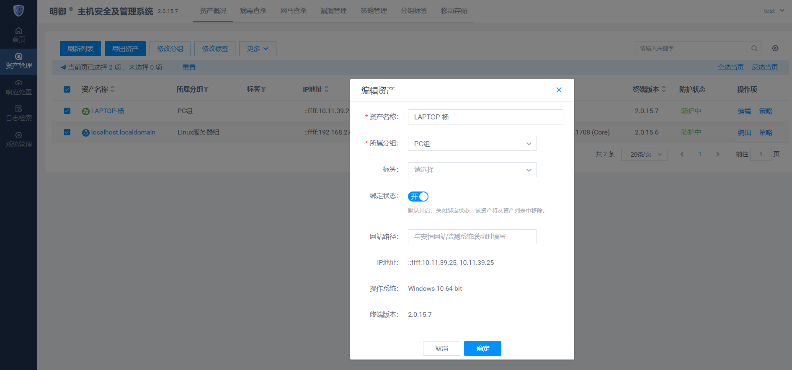Viewport: 792px width, 370px height.
Task: Switch to the 移动存储 tab
Action: pos(454,11)
